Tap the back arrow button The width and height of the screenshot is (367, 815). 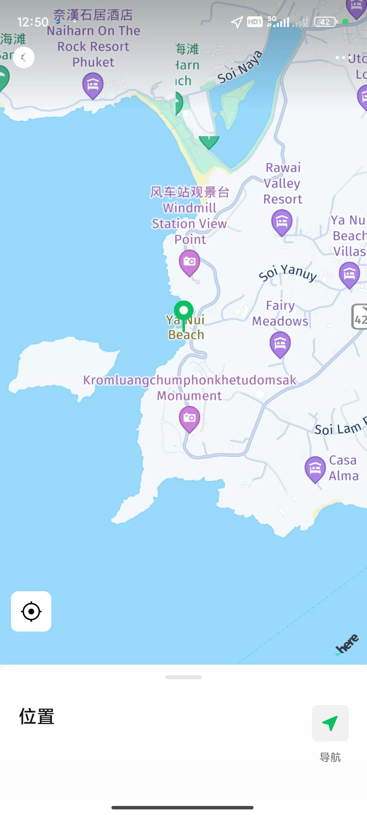tap(24, 57)
